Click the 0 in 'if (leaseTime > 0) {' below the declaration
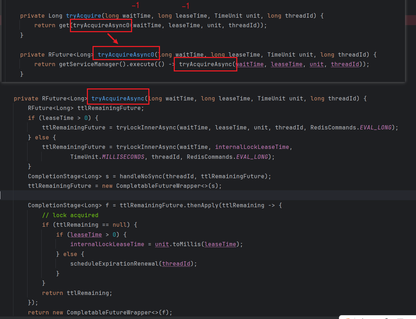 pyautogui.click(x=86, y=118)
